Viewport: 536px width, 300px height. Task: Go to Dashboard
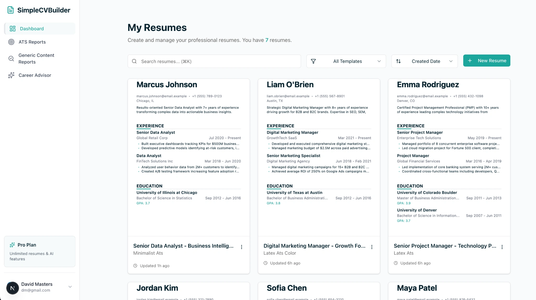[x=40, y=29]
